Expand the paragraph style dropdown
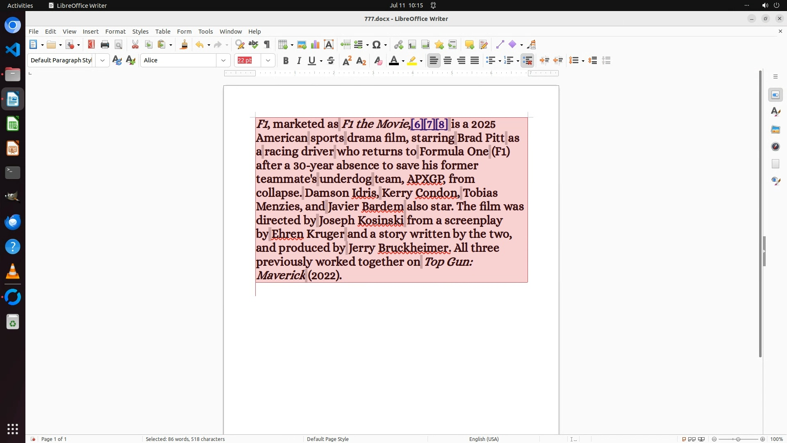The image size is (787, 443). [102, 61]
